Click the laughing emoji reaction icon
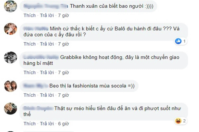Image resolution: width=199 pixels, height=132 pixels. coord(178,121)
